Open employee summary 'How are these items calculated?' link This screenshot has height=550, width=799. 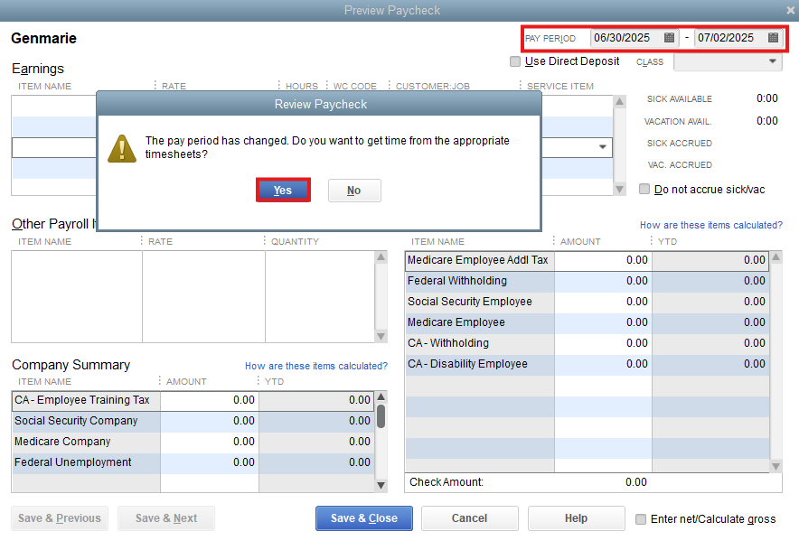point(710,225)
